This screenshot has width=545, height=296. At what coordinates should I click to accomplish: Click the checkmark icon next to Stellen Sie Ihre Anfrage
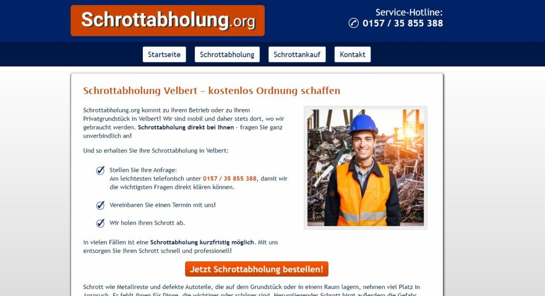[100, 170]
